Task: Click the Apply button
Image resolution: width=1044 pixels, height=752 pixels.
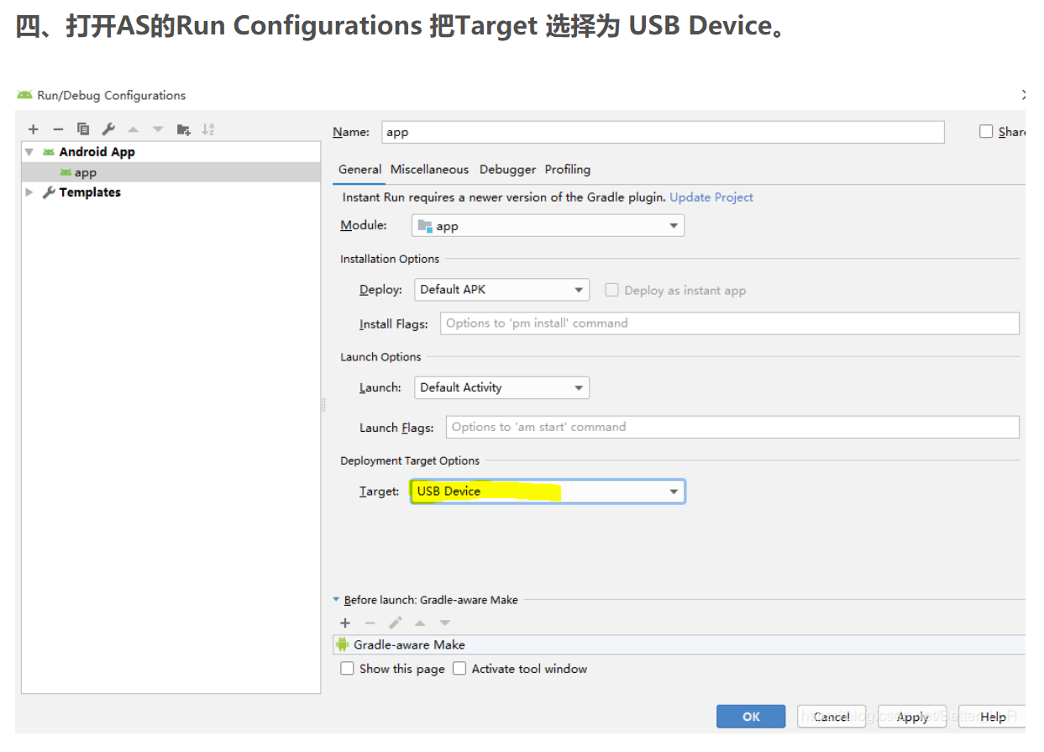Action: 912,717
